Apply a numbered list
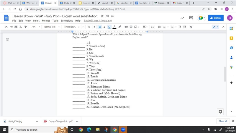Image resolution: width=236 pixels, height=133 pixels. [172, 27]
